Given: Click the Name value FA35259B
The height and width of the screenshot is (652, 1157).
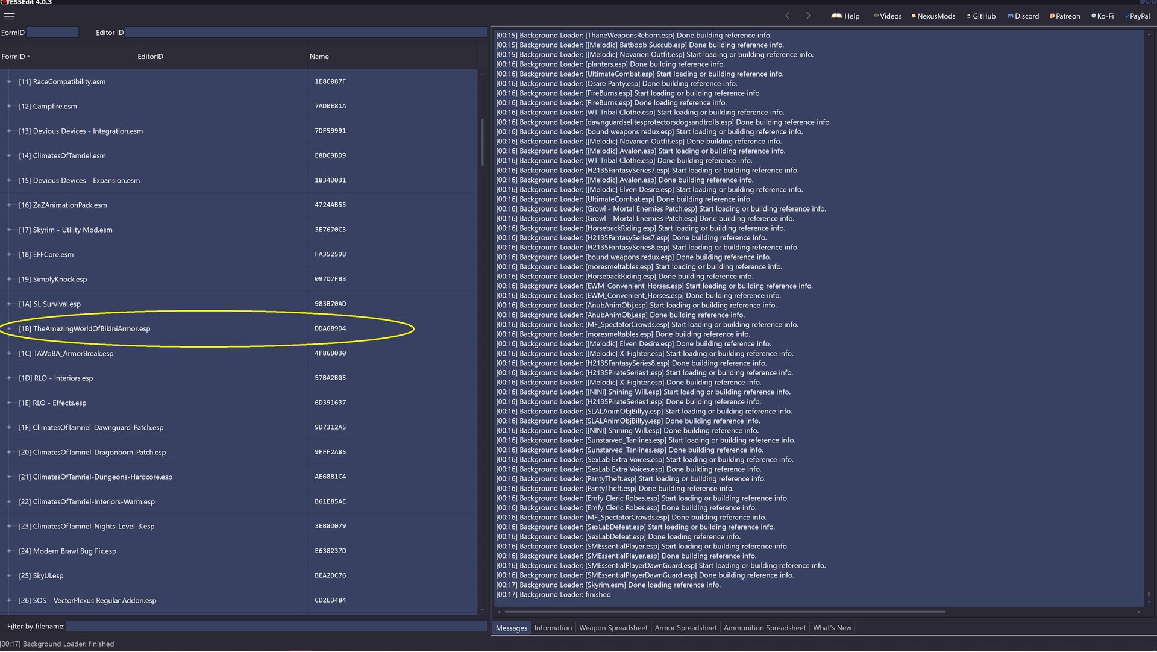Looking at the screenshot, I should (330, 254).
